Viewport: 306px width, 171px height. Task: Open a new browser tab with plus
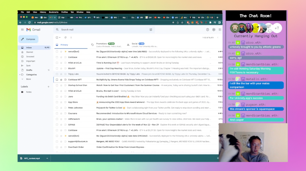click(x=217, y=17)
